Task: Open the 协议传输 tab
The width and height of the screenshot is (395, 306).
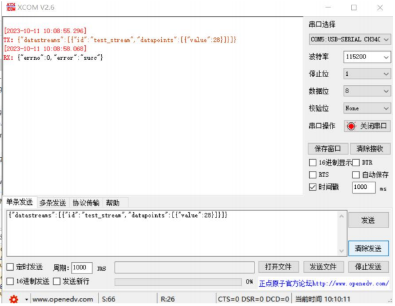Action: pos(86,203)
